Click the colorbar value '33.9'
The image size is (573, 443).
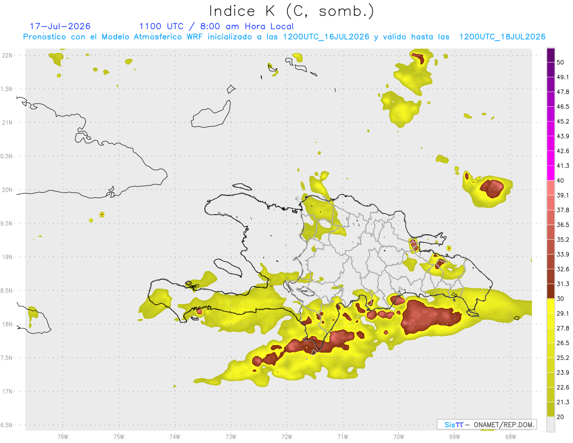(563, 254)
